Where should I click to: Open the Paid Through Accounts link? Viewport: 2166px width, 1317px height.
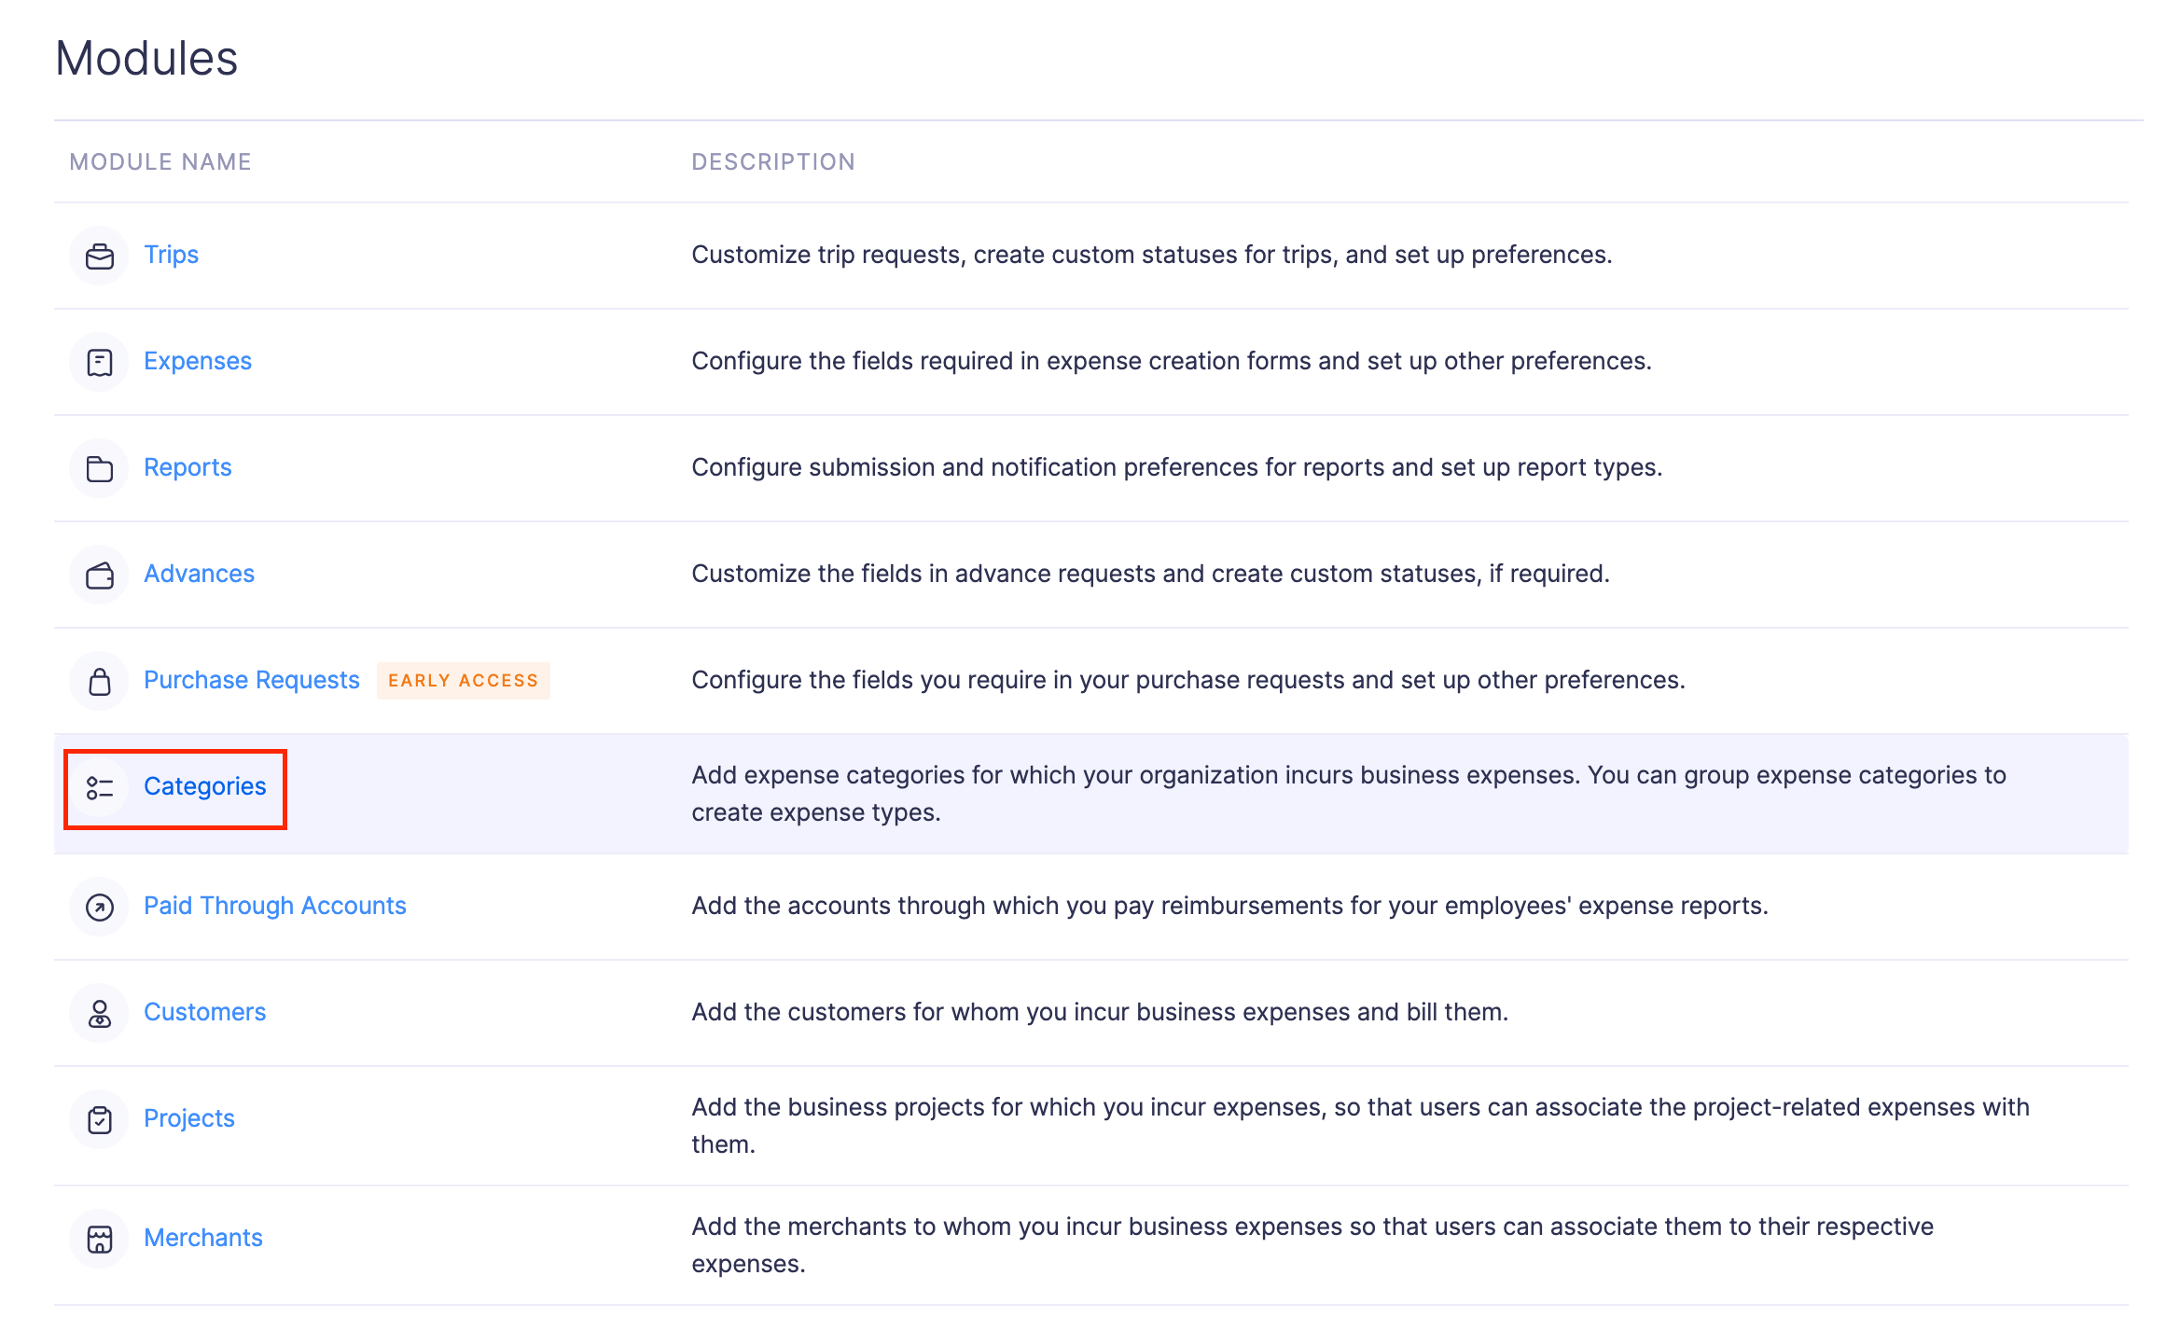[x=274, y=906]
